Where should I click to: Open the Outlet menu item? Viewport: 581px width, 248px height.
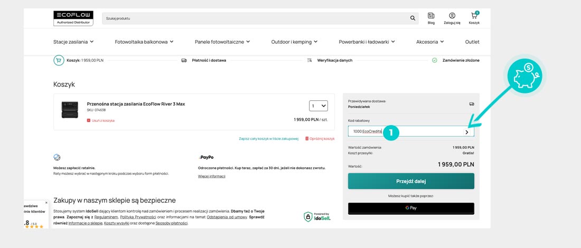[x=472, y=42]
